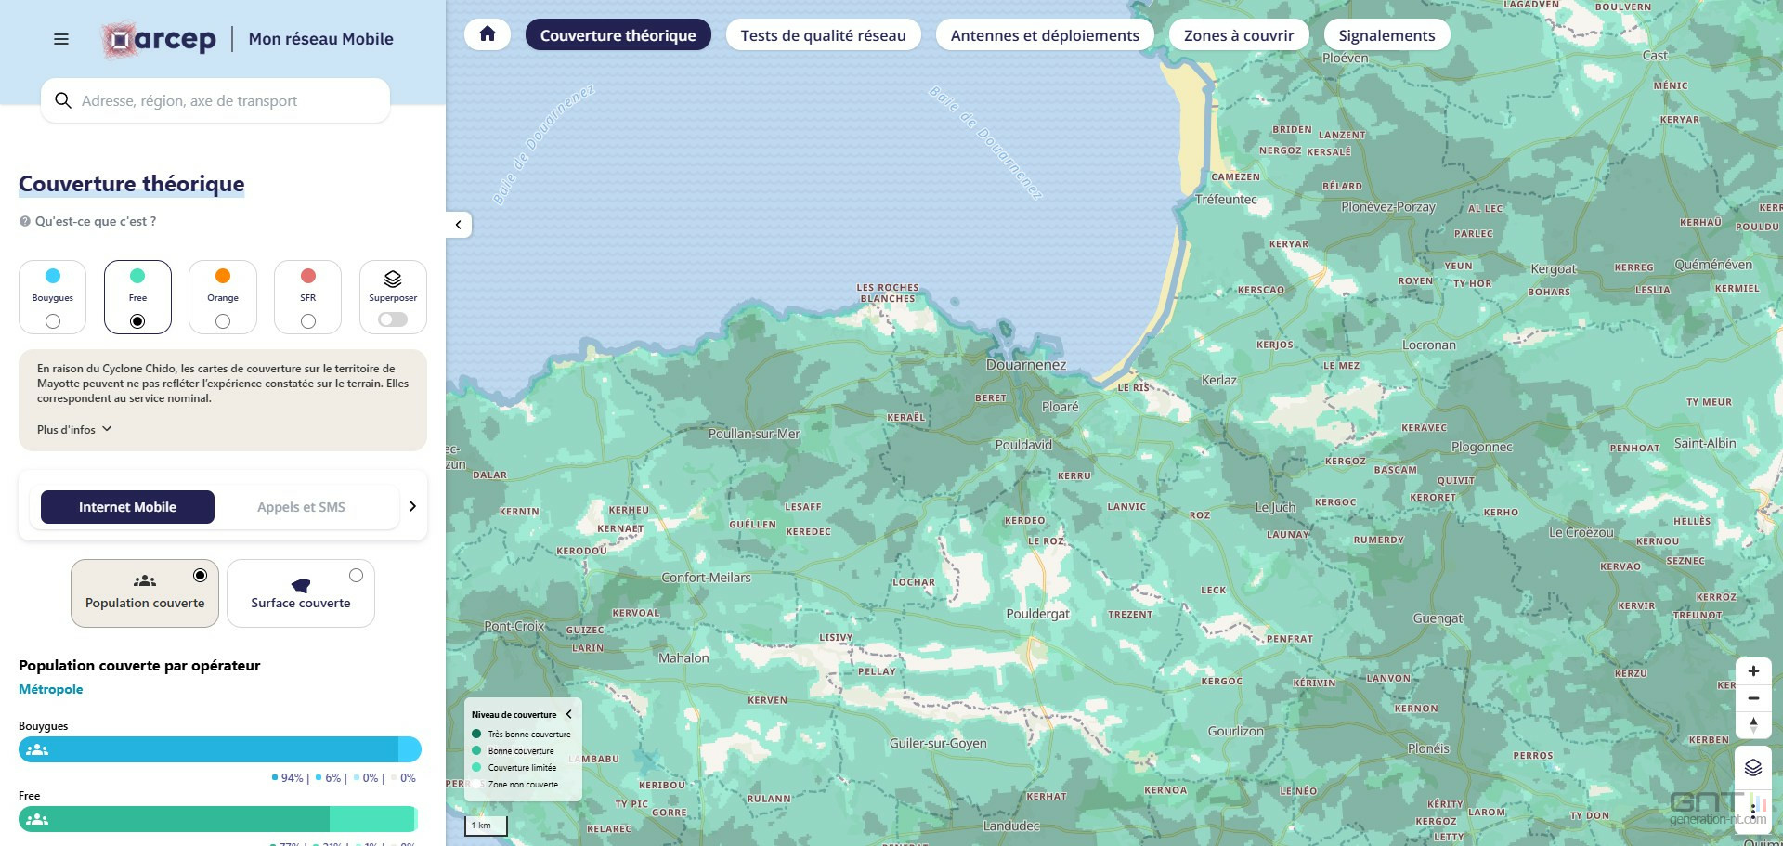The width and height of the screenshot is (1783, 846).
Task: Open the hamburger menu icon
Action: pyautogui.click(x=61, y=39)
